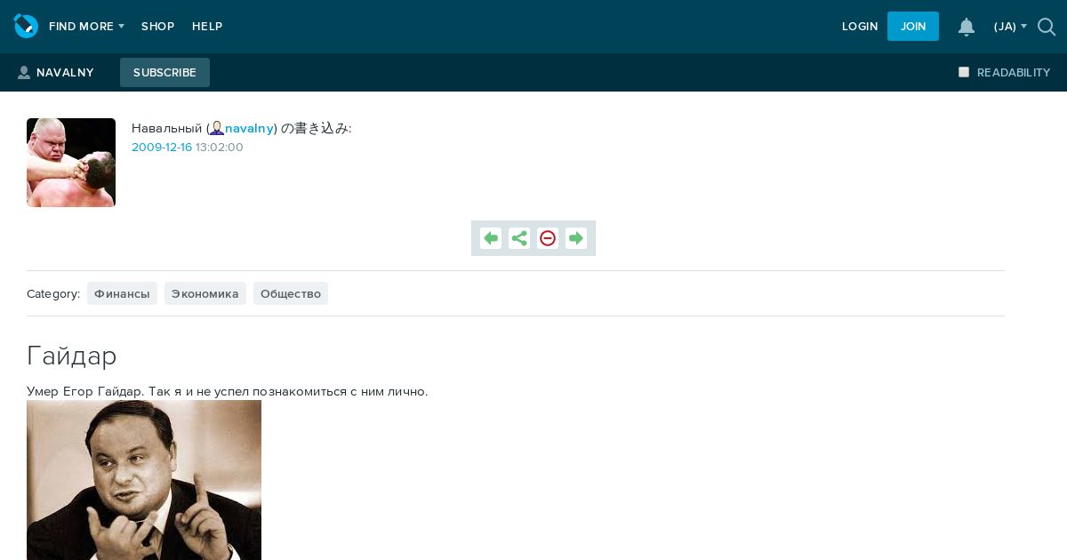1067x560 pixels.
Task: Click the green share icon
Action: (x=519, y=238)
